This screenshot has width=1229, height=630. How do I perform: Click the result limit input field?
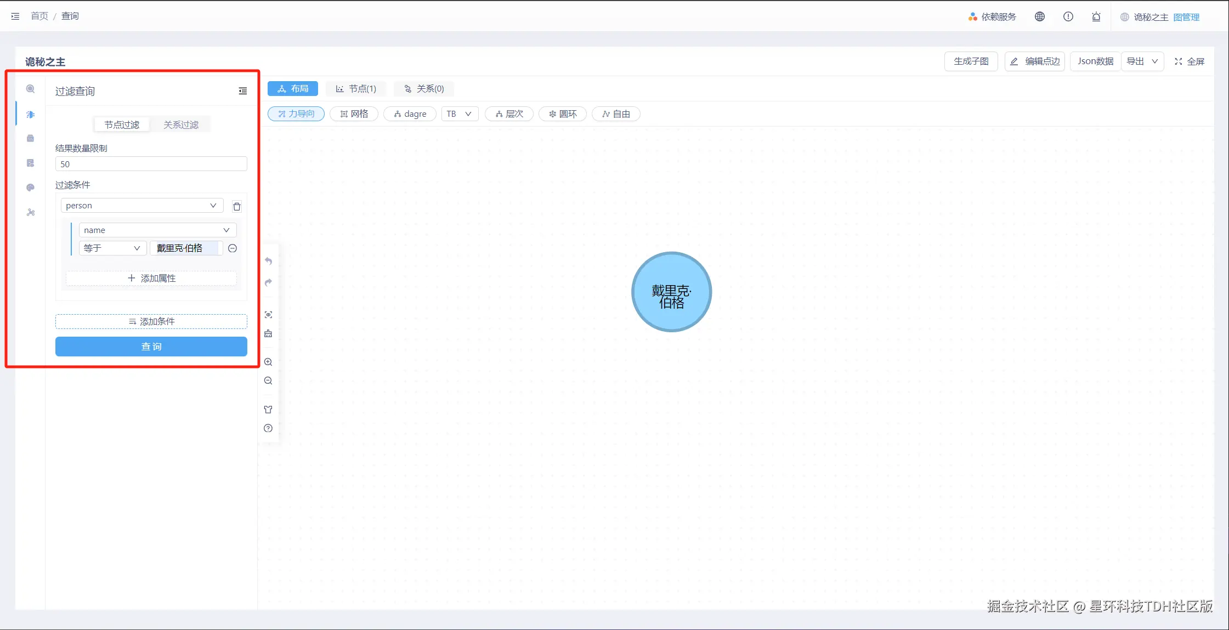click(x=151, y=164)
